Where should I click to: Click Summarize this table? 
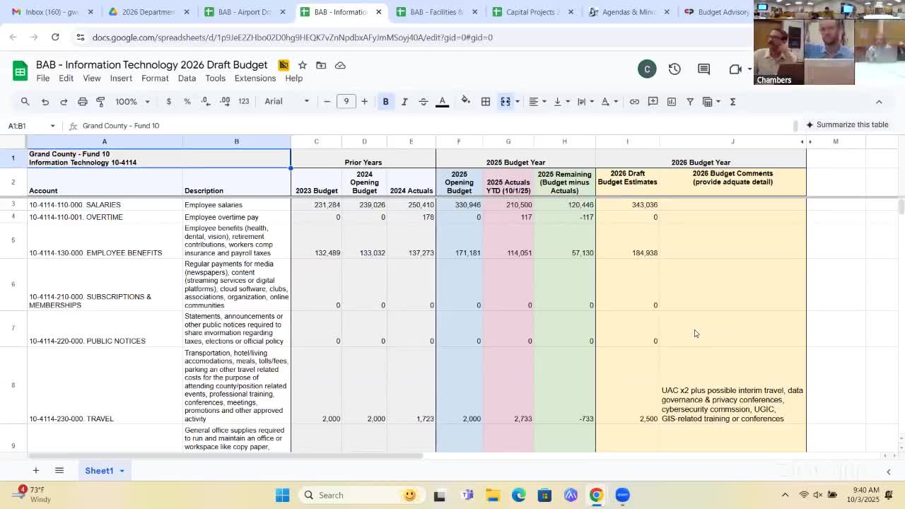point(848,124)
